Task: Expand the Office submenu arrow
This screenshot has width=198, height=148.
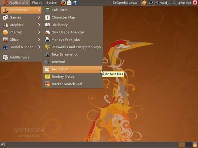Action: click(x=39, y=39)
